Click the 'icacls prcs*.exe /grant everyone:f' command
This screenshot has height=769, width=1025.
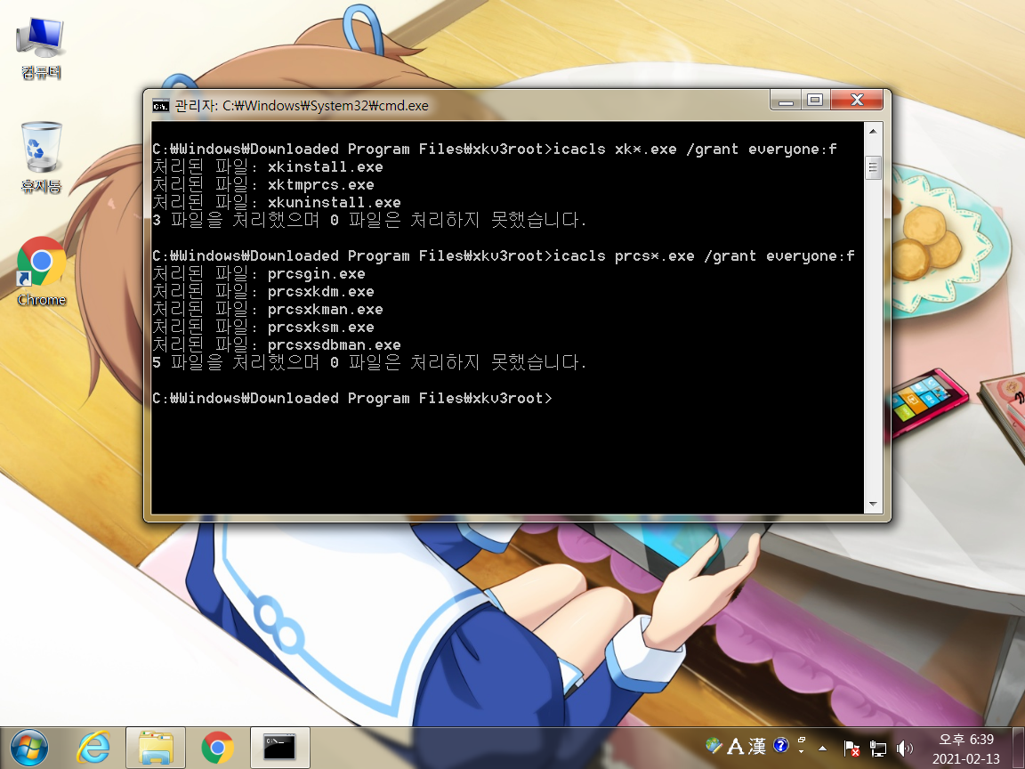(704, 255)
